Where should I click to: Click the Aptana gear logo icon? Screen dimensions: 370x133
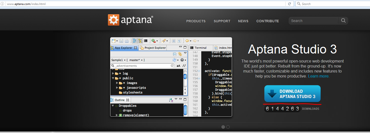[113, 20]
